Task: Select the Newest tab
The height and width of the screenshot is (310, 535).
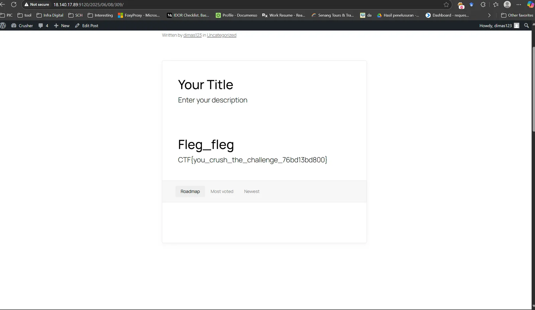Action: click(252, 191)
